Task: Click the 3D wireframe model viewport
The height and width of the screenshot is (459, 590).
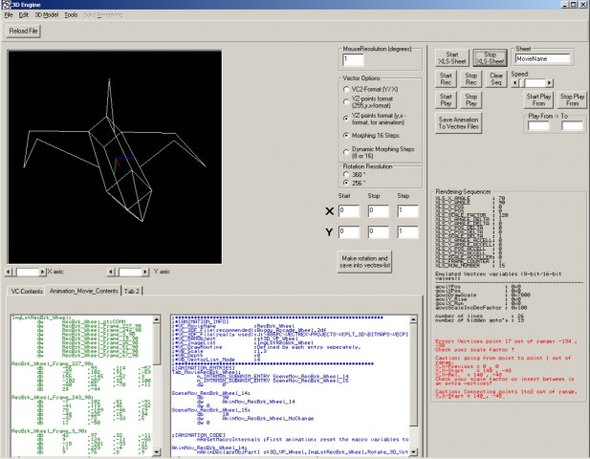Action: point(115,157)
